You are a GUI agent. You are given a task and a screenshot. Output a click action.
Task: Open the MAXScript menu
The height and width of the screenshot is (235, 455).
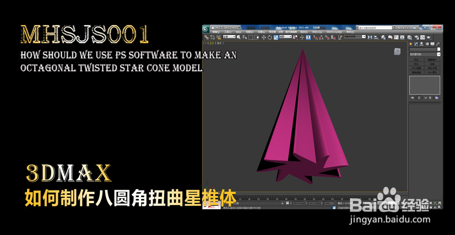pyautogui.click(x=334, y=32)
